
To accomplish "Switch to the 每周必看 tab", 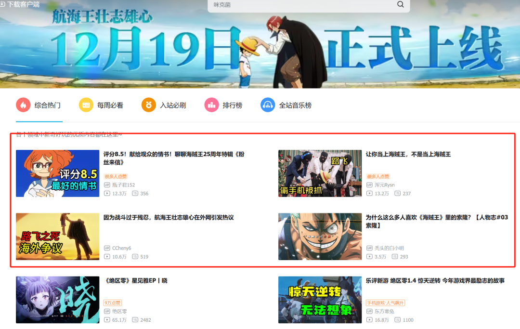I will coord(110,105).
